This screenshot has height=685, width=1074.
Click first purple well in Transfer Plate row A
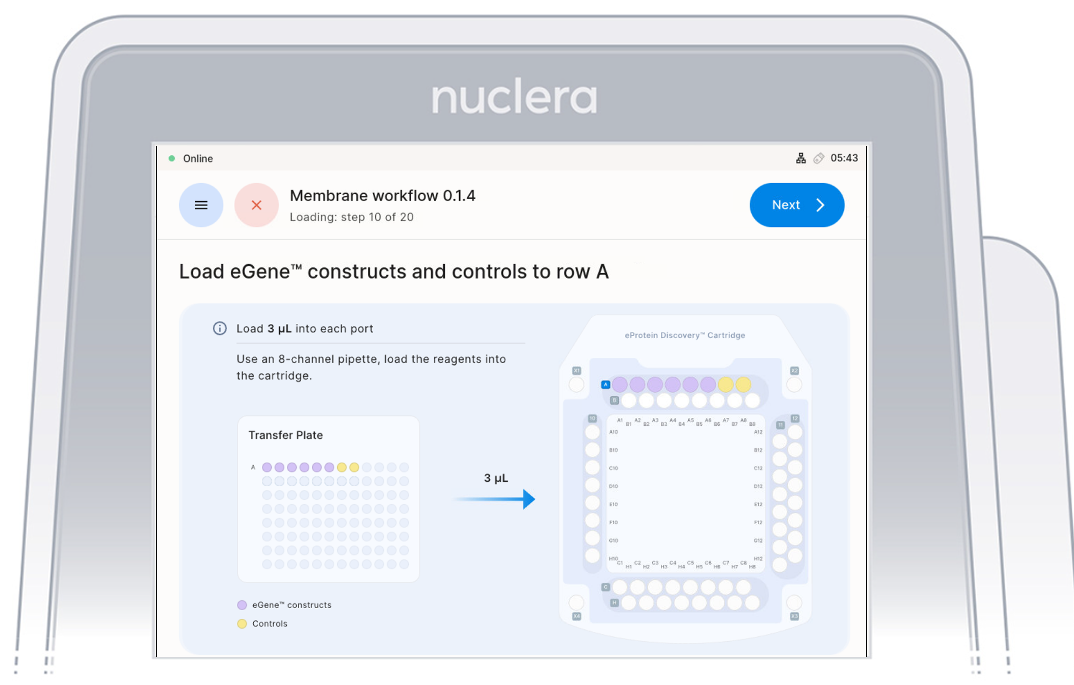pos(267,467)
